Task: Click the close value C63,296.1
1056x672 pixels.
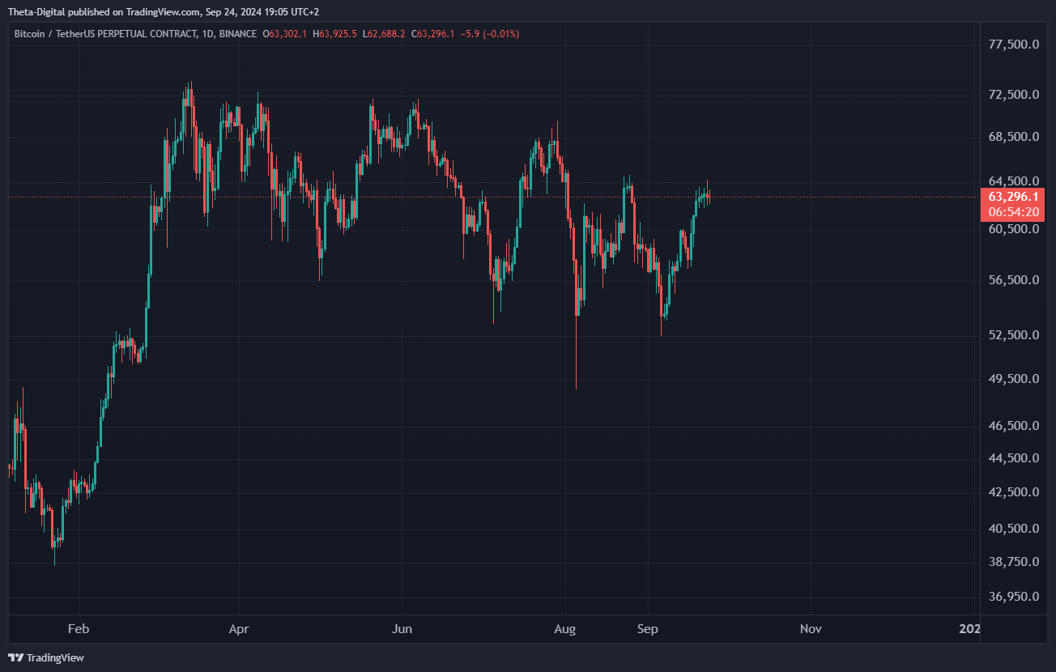Action: click(x=433, y=34)
